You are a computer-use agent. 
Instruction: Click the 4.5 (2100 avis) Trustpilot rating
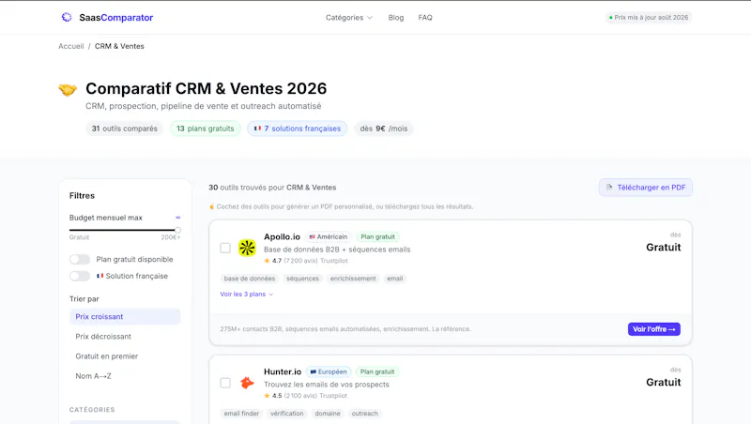tap(306, 396)
